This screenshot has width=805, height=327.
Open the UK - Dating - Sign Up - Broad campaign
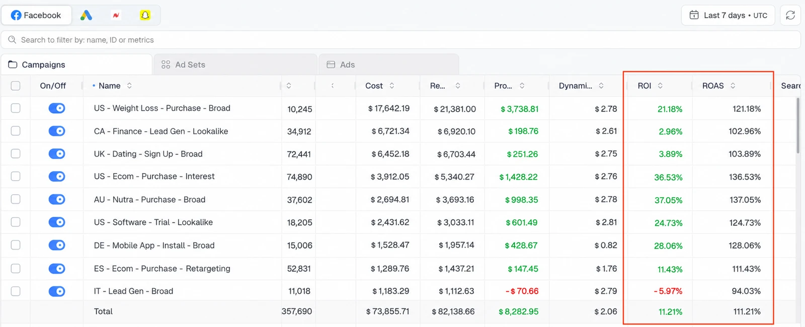(148, 153)
